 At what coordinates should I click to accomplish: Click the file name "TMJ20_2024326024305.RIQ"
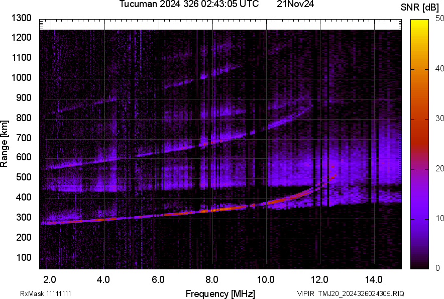(361, 293)
